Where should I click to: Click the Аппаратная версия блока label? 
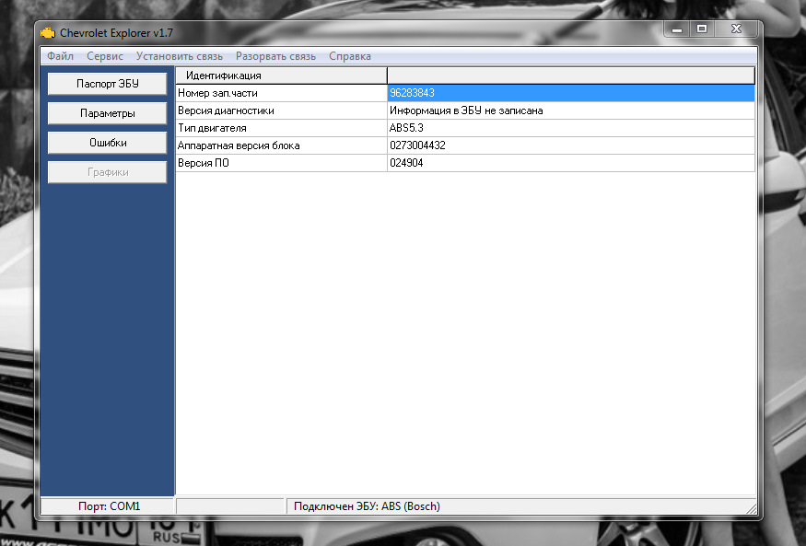281,145
